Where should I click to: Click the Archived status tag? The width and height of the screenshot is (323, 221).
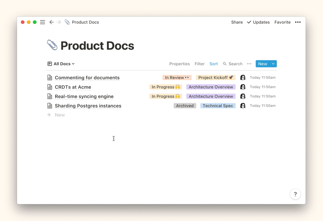click(185, 106)
